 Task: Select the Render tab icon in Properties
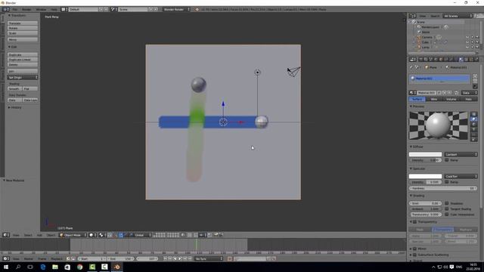(x=420, y=59)
